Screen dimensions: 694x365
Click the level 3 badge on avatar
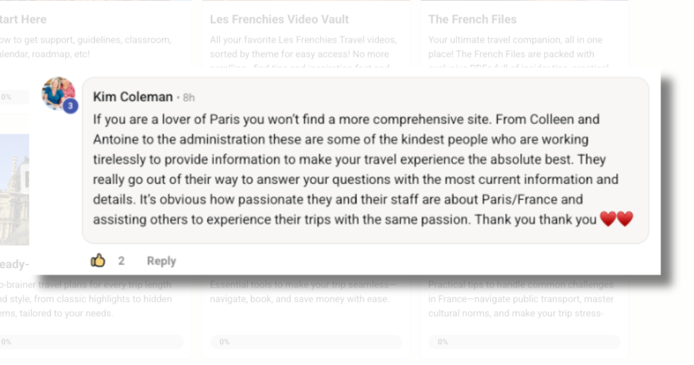70,106
